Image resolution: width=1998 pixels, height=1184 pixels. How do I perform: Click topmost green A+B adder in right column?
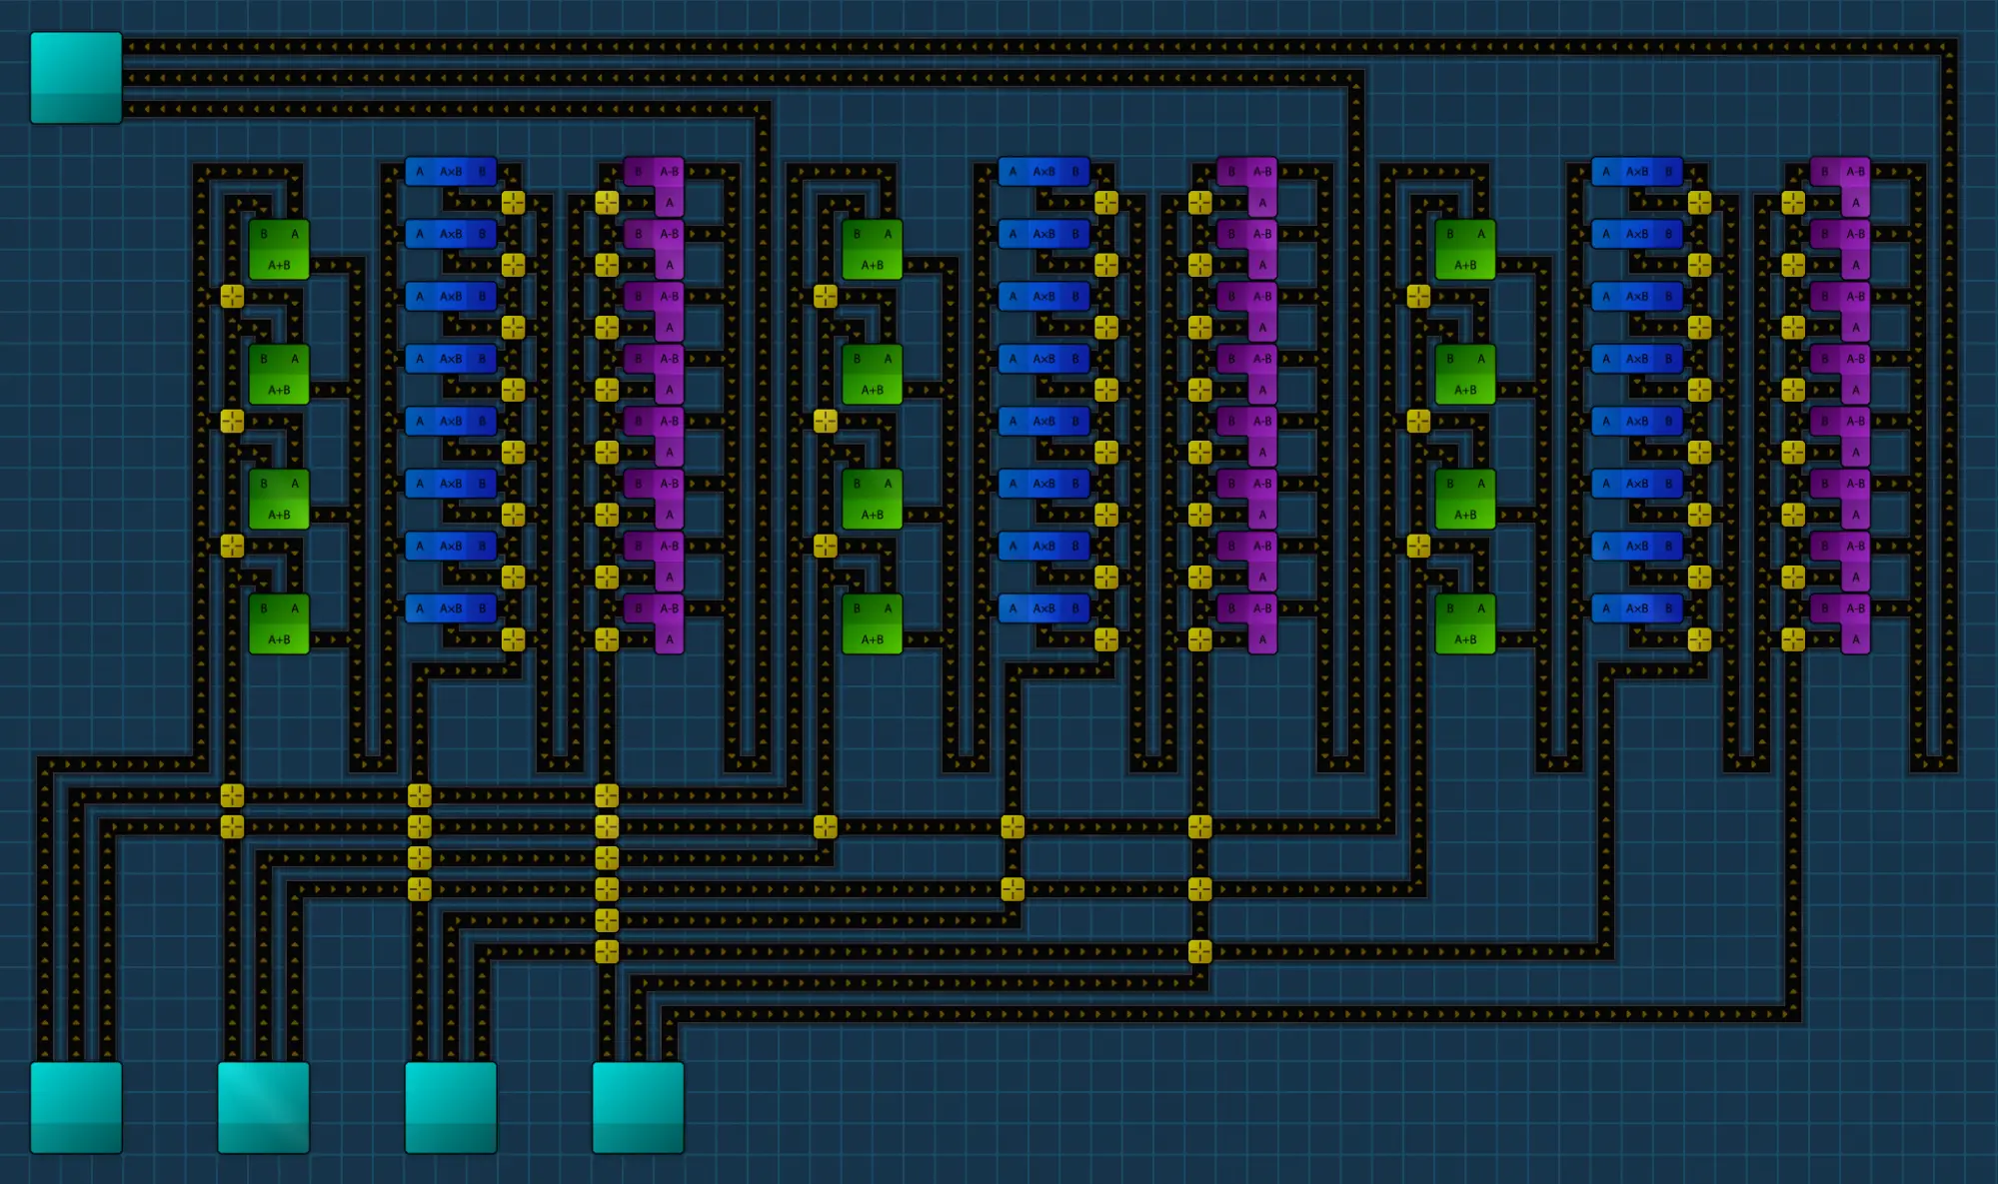coord(1465,249)
